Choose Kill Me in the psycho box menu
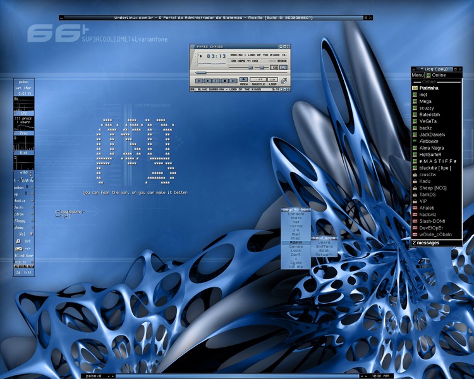The width and height of the screenshot is (474, 379). click(x=296, y=267)
